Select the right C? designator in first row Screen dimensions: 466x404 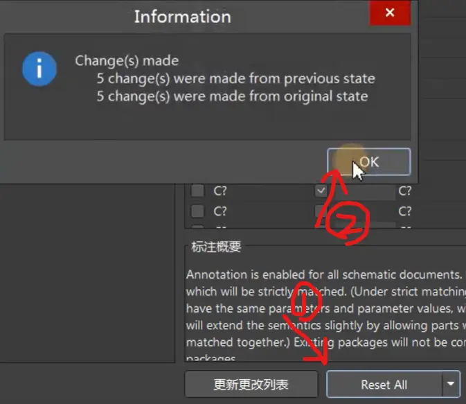(x=405, y=191)
